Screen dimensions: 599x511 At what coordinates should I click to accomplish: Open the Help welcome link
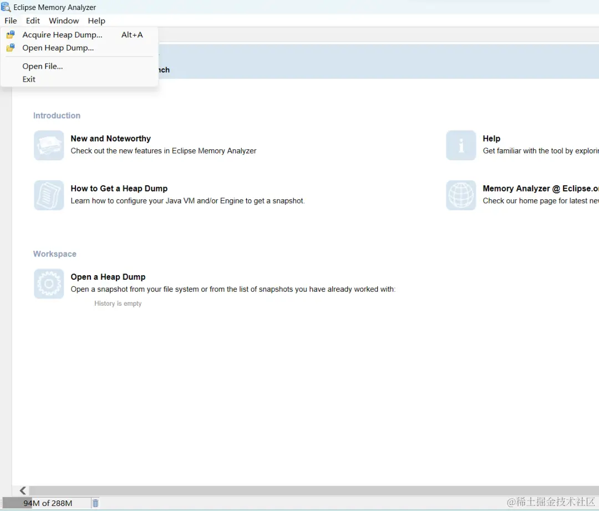(x=491, y=138)
